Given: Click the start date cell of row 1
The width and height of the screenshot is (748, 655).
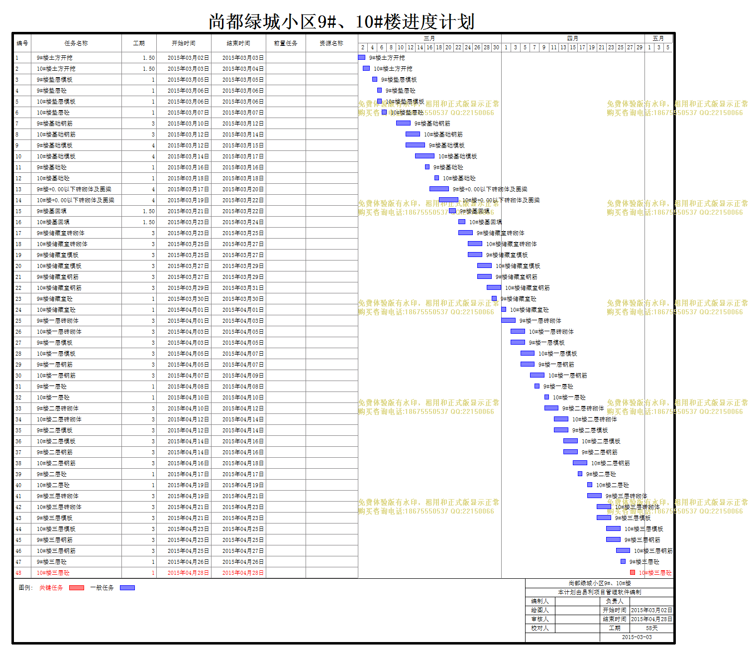Looking at the screenshot, I should (184, 58).
